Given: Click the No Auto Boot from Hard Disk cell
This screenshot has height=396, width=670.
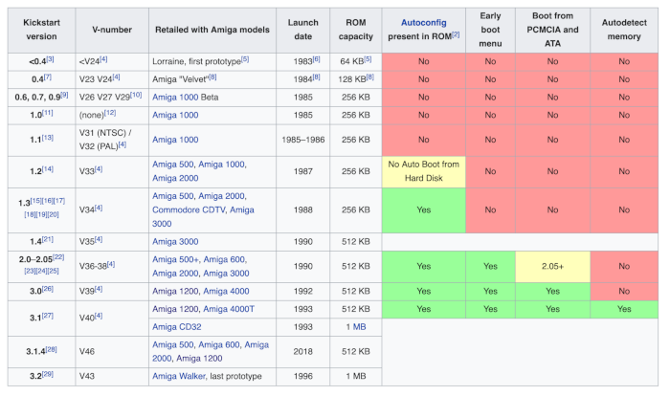Looking at the screenshot, I should pos(423,169).
